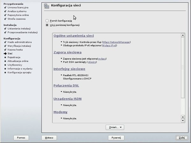The height and width of the screenshot is (143, 191).
Task: Click the Włącz NetworkManager link
Action: click(x=116, y=42)
